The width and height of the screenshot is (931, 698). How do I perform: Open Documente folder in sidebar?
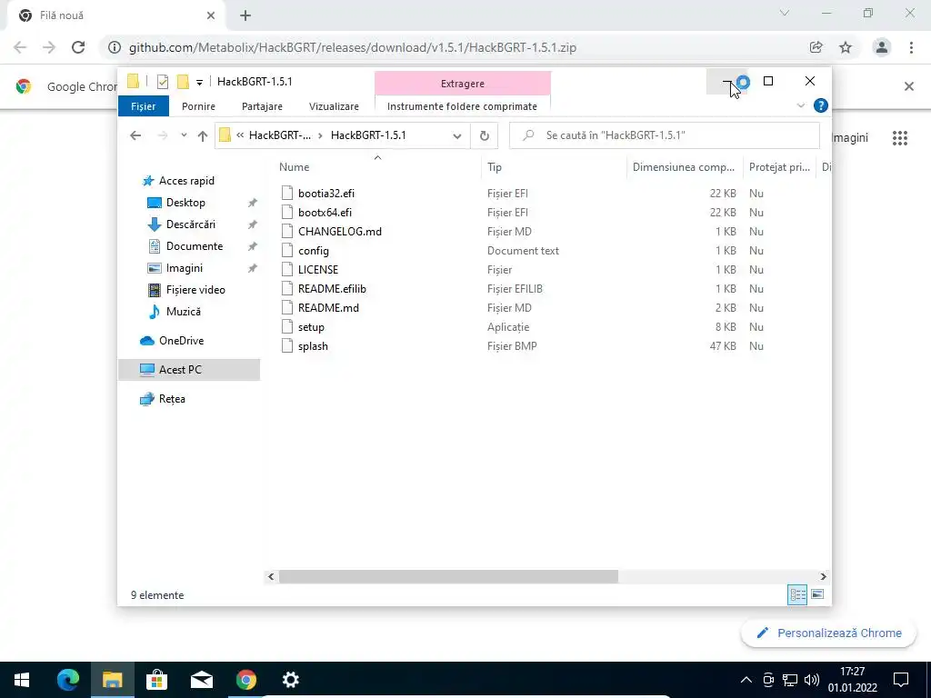tap(195, 245)
